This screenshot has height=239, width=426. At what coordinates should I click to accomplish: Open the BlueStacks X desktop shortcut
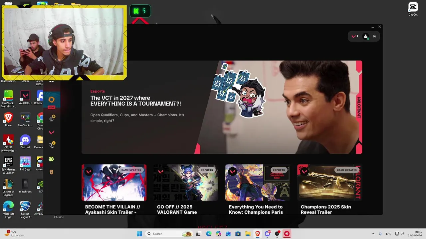tap(25, 119)
